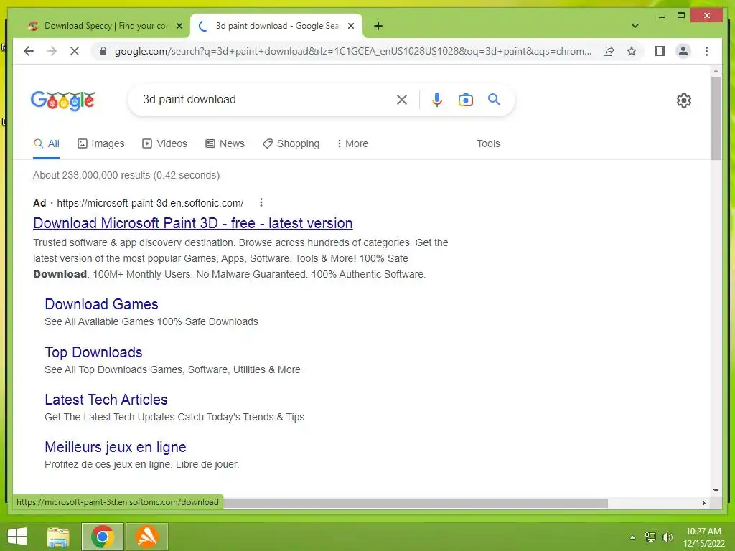Open the Avast taskbar icon
Viewport: 735px width, 551px height.
(x=146, y=537)
